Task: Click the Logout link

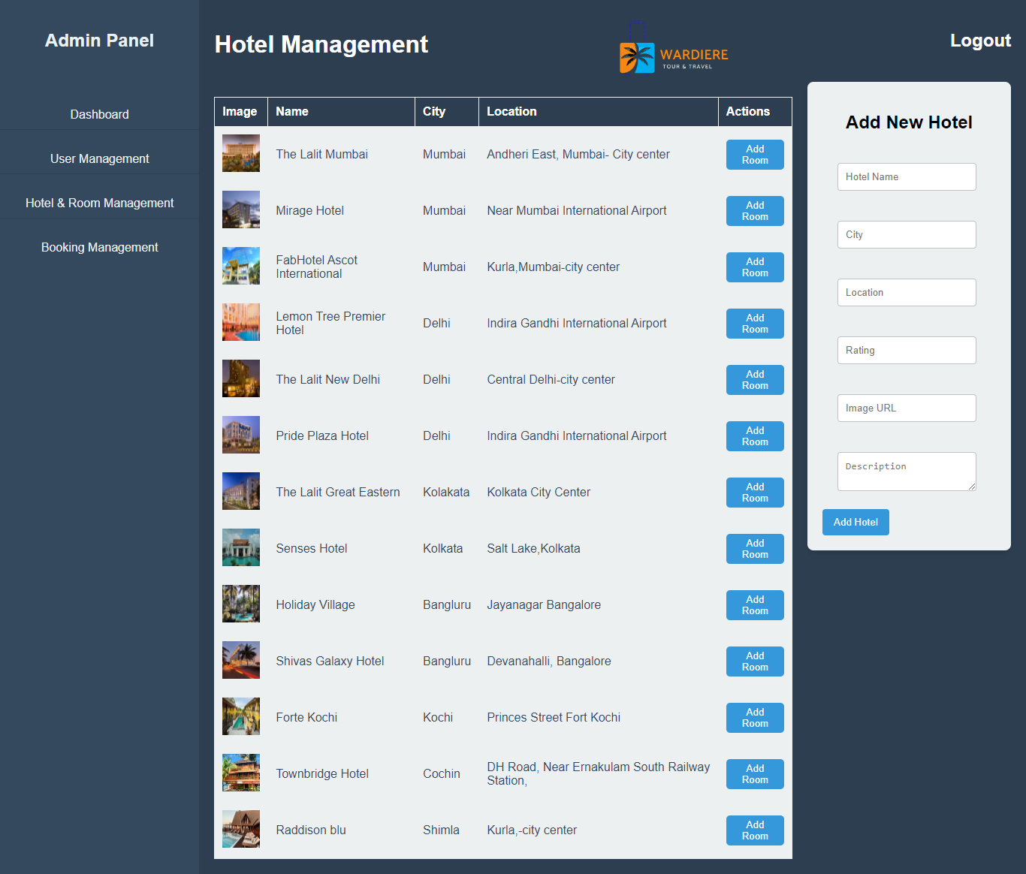Action: 980,41
